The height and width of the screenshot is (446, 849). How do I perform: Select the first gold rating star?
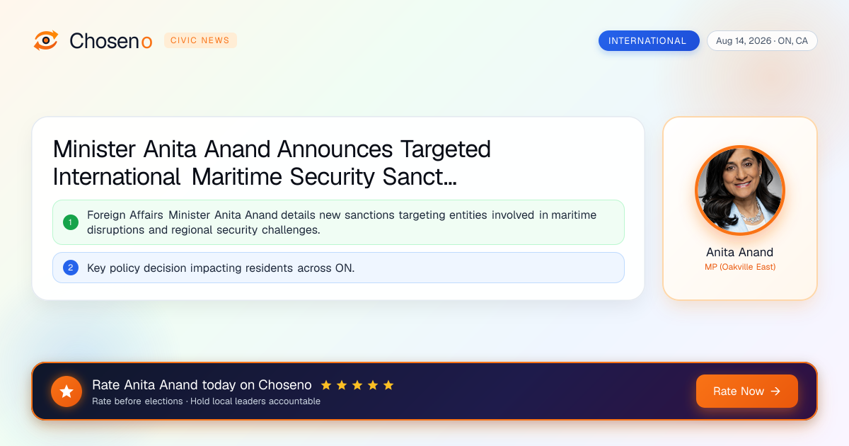[x=326, y=385]
